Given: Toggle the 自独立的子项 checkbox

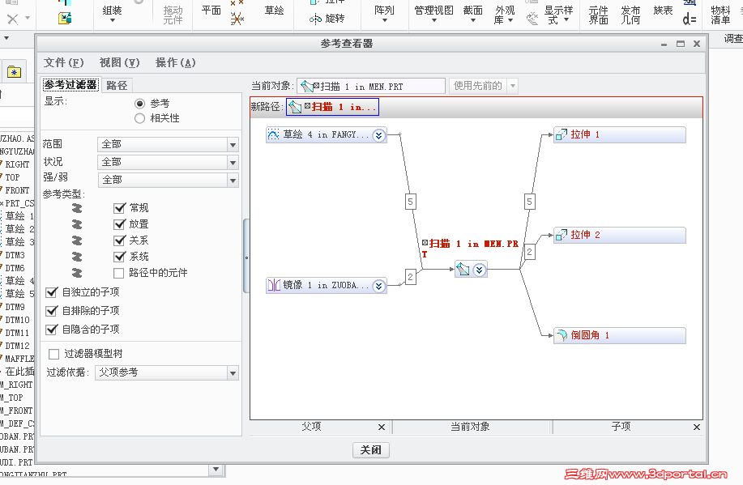Looking at the screenshot, I should pos(52,292).
